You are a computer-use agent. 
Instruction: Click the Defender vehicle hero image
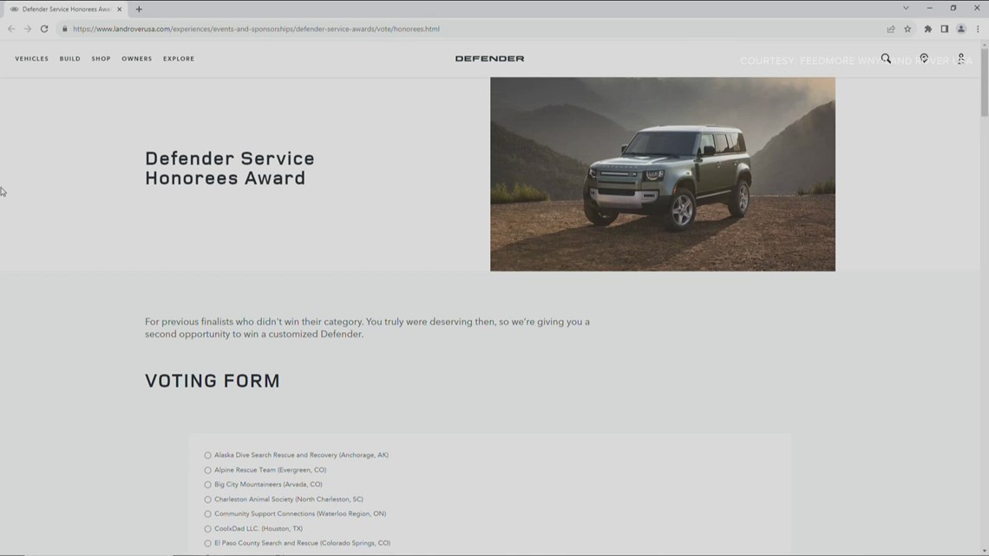[x=663, y=174]
